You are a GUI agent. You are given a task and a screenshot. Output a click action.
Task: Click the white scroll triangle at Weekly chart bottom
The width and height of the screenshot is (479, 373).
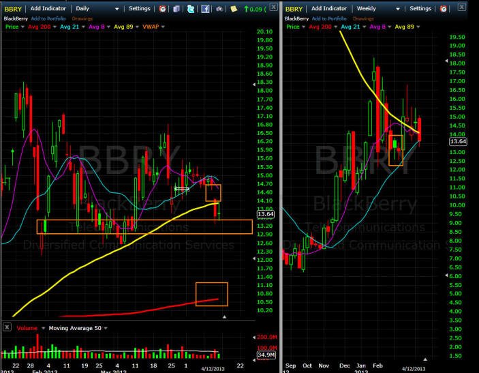(425, 359)
